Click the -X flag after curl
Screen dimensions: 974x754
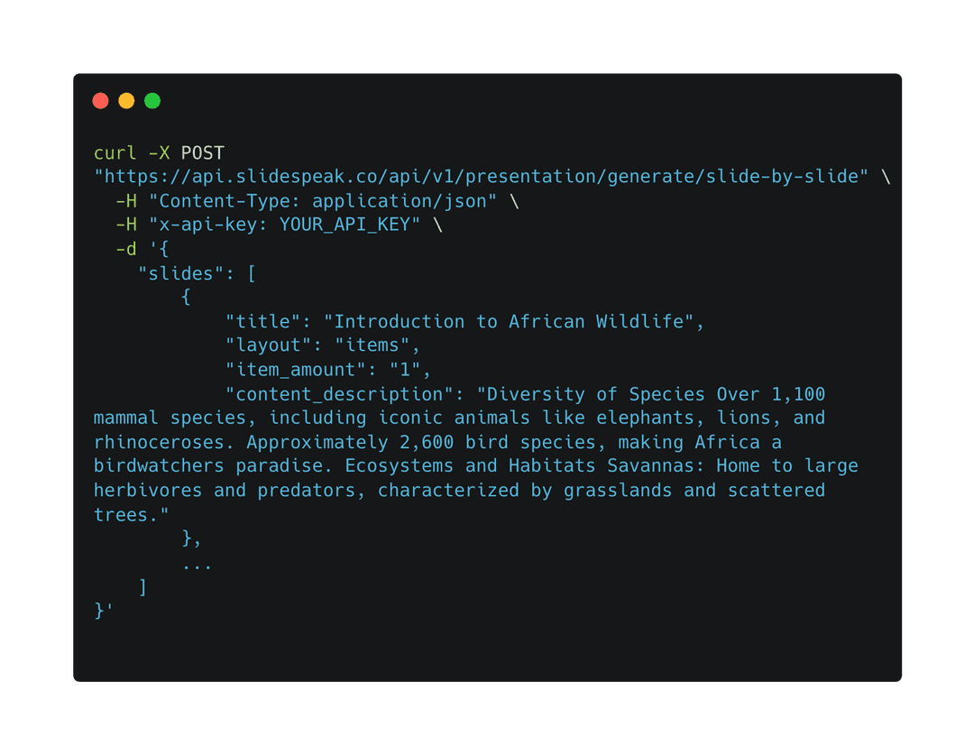(x=159, y=153)
